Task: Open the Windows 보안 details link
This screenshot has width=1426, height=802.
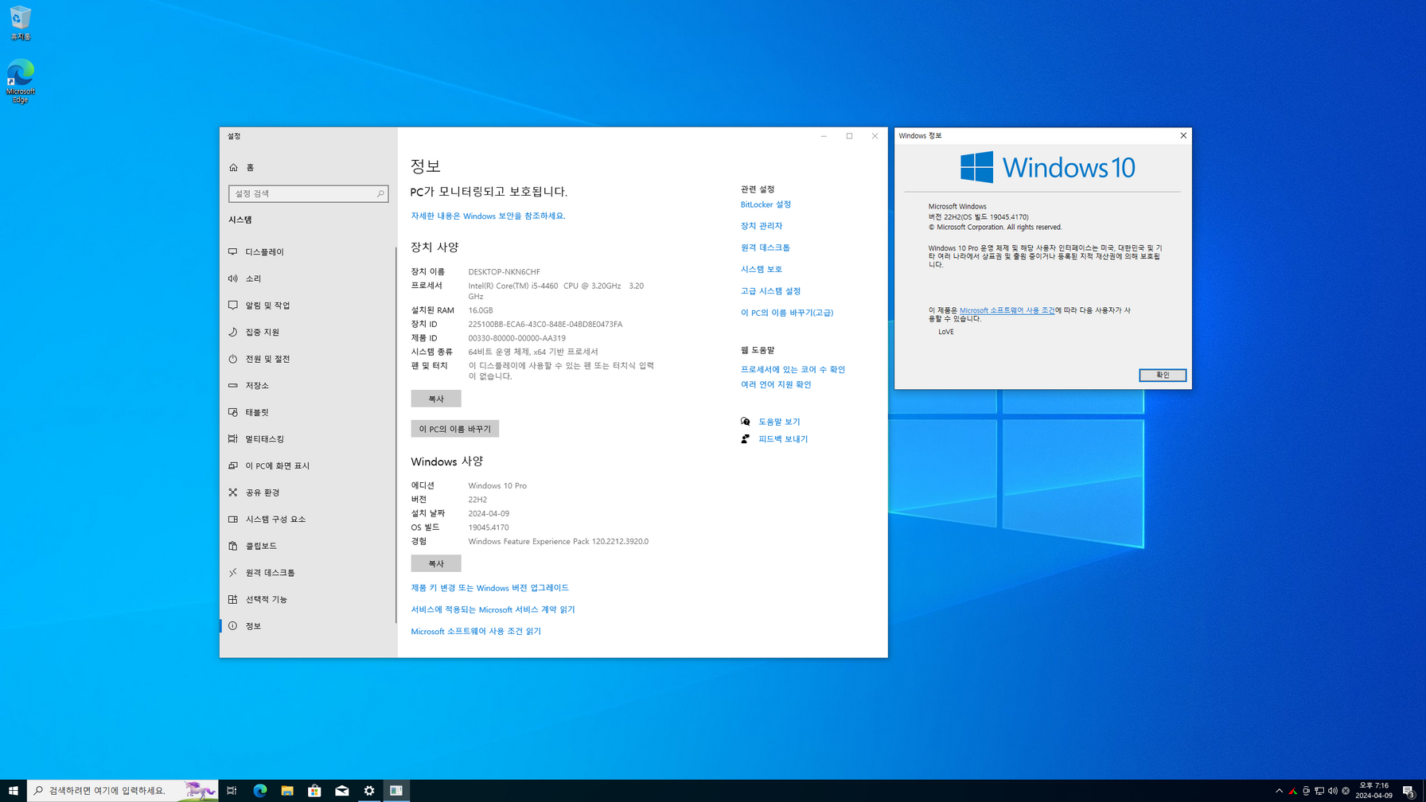Action: [x=488, y=216]
